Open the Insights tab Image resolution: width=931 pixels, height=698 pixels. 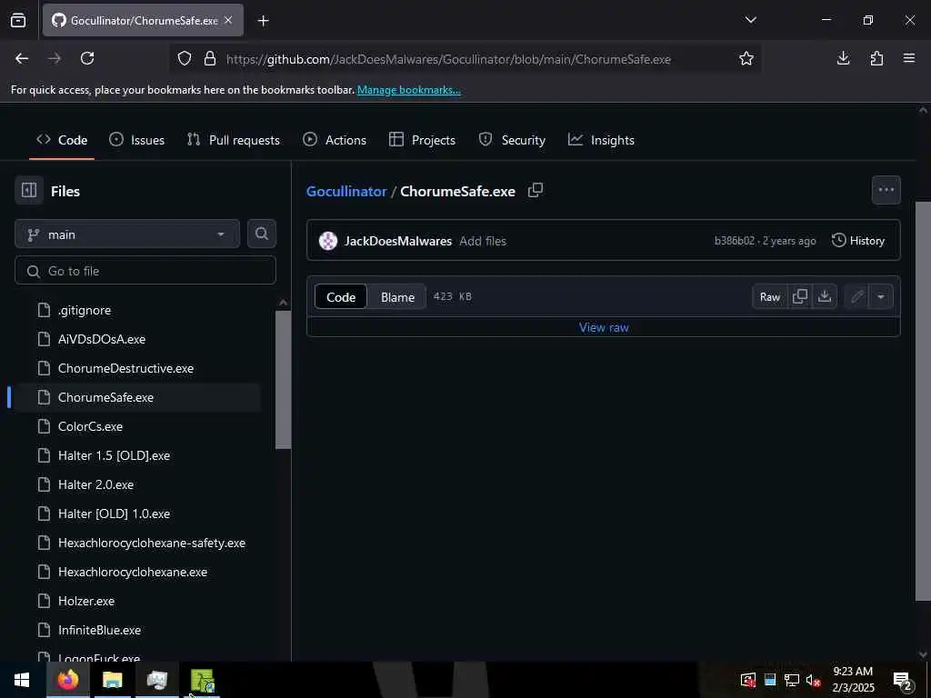tap(602, 140)
